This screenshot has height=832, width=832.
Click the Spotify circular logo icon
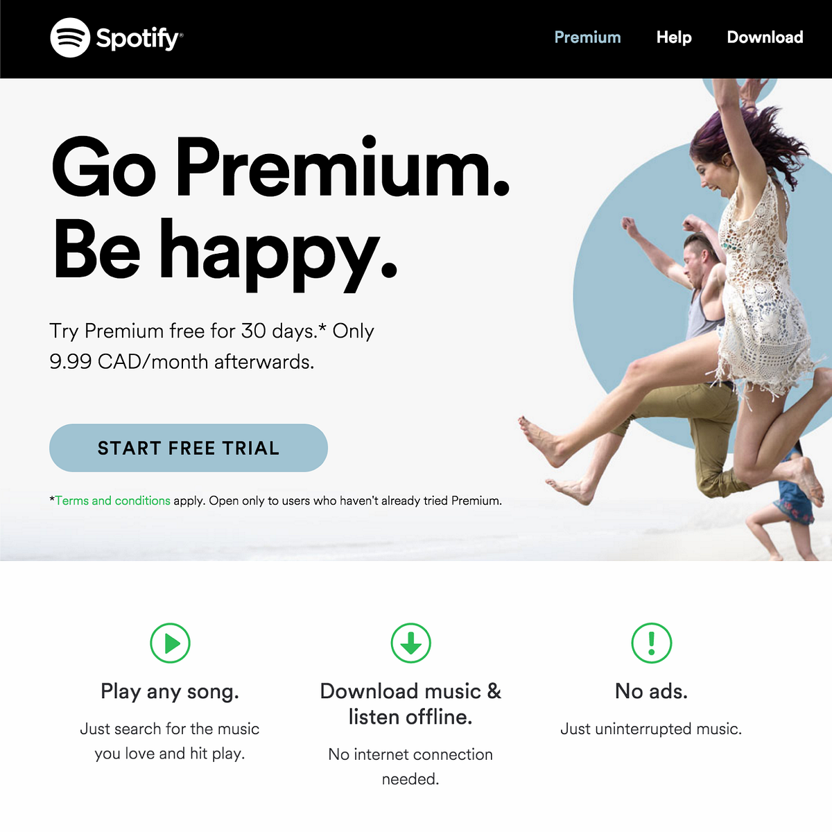click(70, 37)
